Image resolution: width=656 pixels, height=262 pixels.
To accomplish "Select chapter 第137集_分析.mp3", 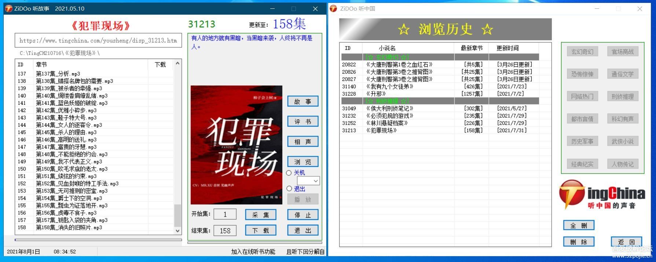I will pos(94,74).
